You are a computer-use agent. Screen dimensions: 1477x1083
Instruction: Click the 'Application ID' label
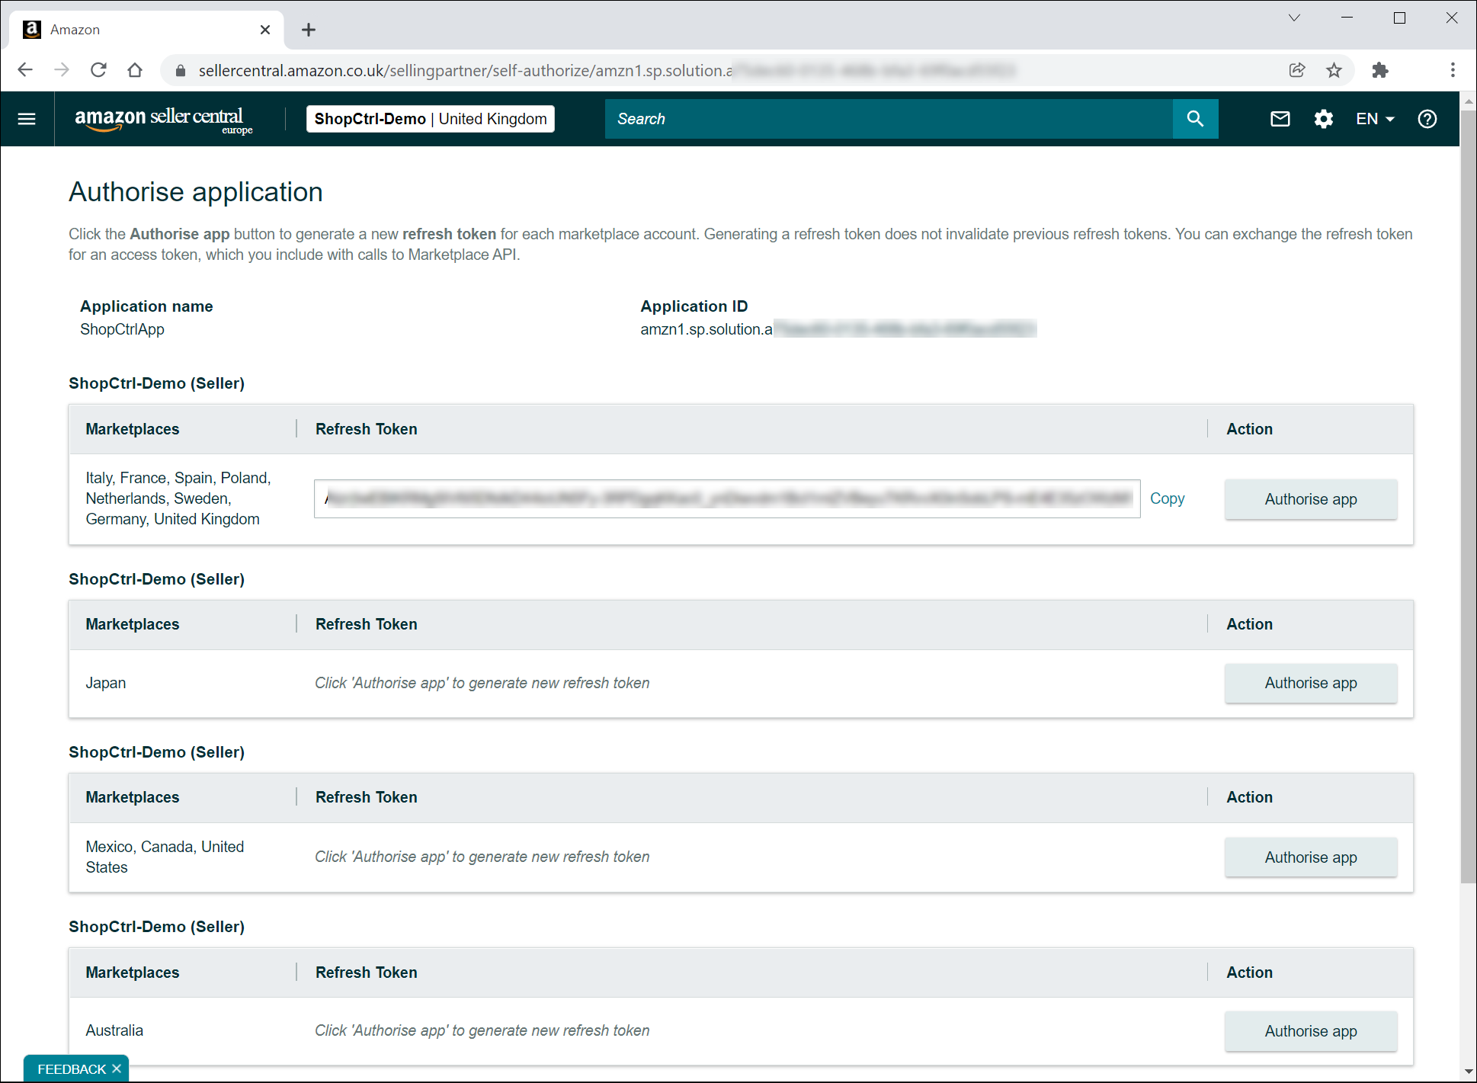(694, 306)
